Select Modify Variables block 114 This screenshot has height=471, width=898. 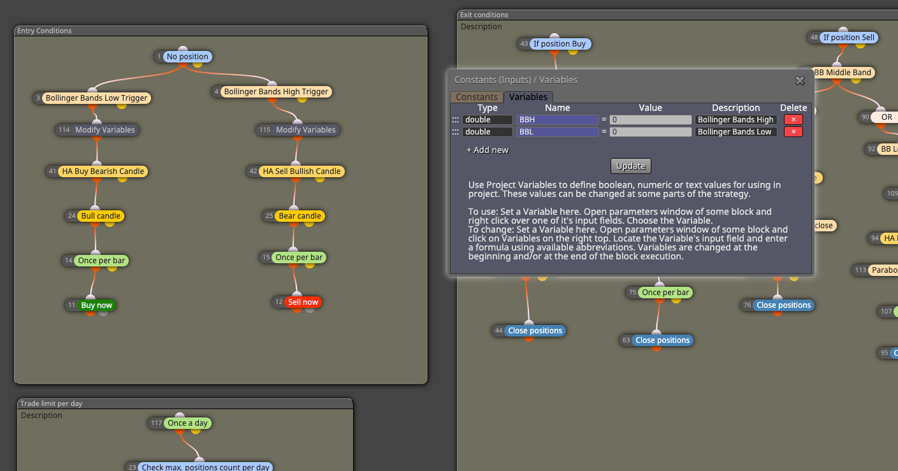[105, 130]
